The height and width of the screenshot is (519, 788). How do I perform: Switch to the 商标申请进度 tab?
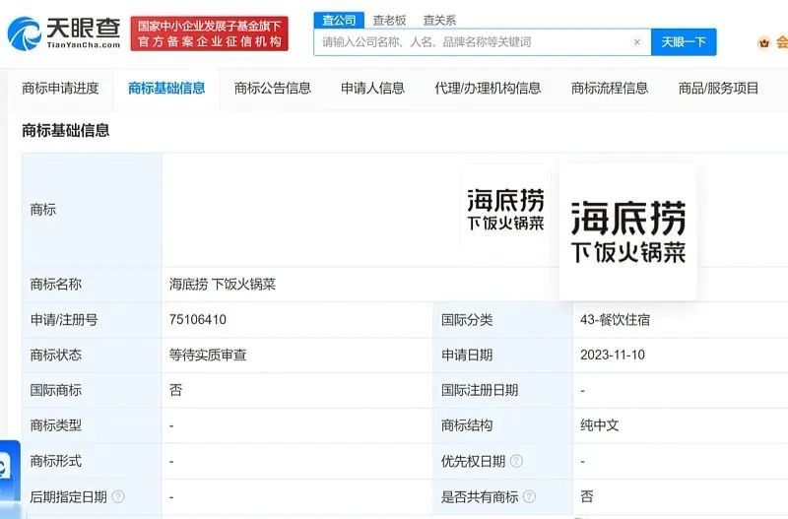60,89
